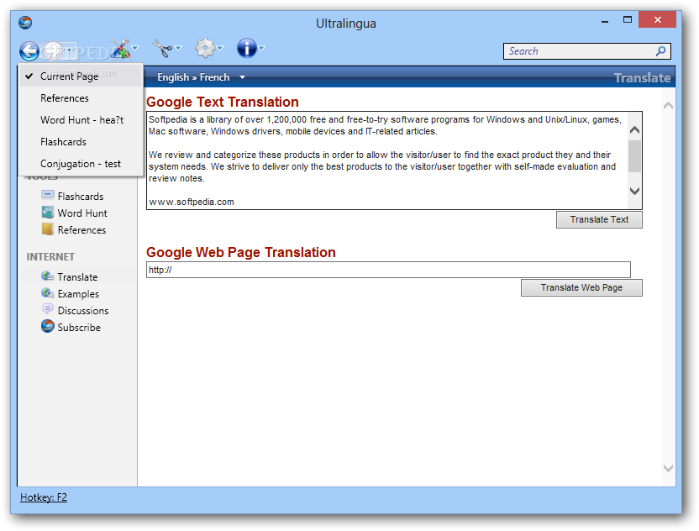
Task: Click the magnifying glass search icon
Action: (660, 51)
